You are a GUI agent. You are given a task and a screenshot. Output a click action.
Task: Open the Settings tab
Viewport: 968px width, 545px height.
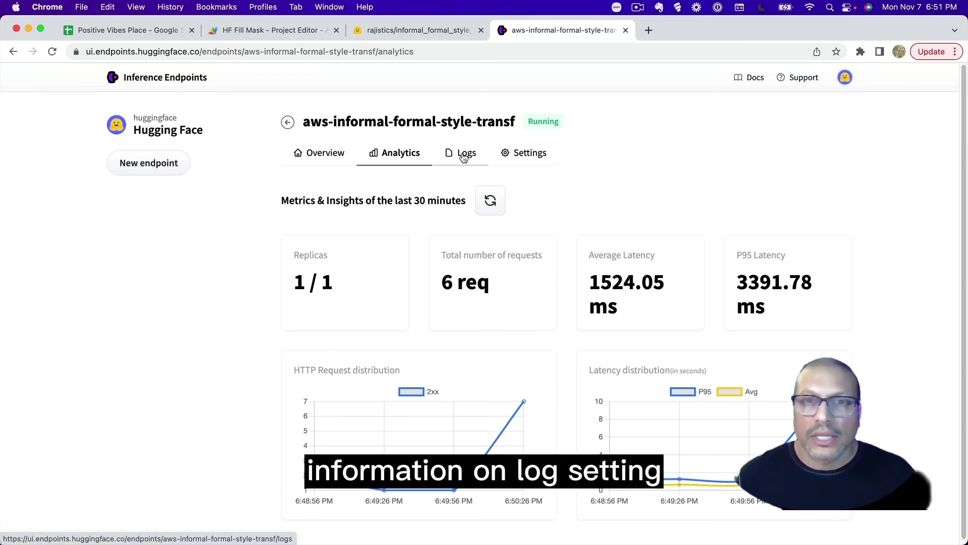pos(523,153)
